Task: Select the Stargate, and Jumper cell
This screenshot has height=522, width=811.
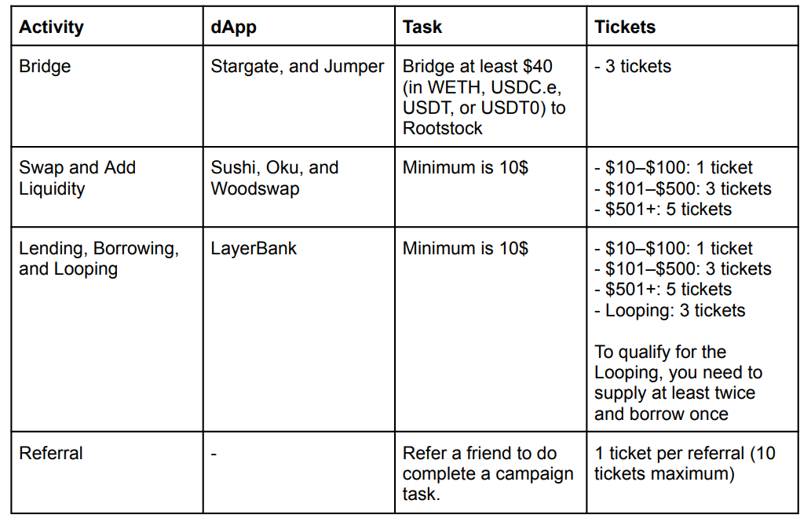Action: [299, 97]
